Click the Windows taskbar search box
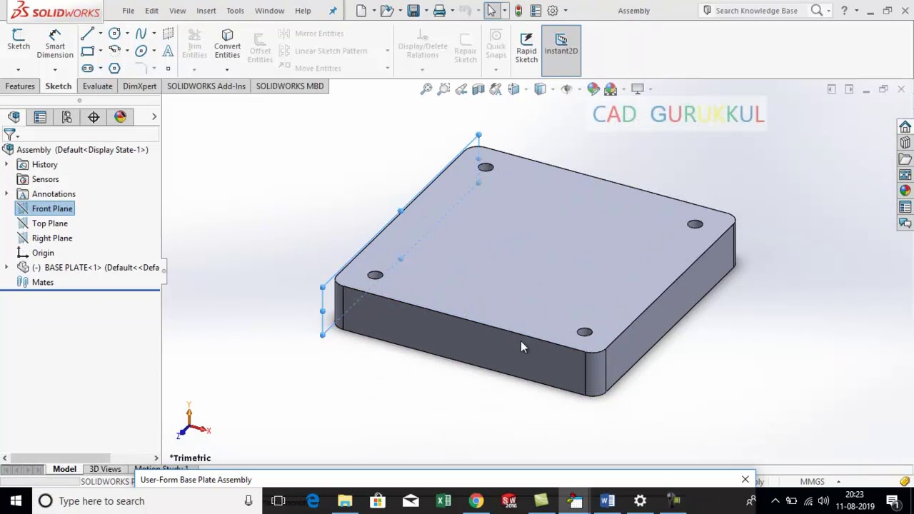Screen dimensions: 914x514 pyautogui.click(x=146, y=501)
